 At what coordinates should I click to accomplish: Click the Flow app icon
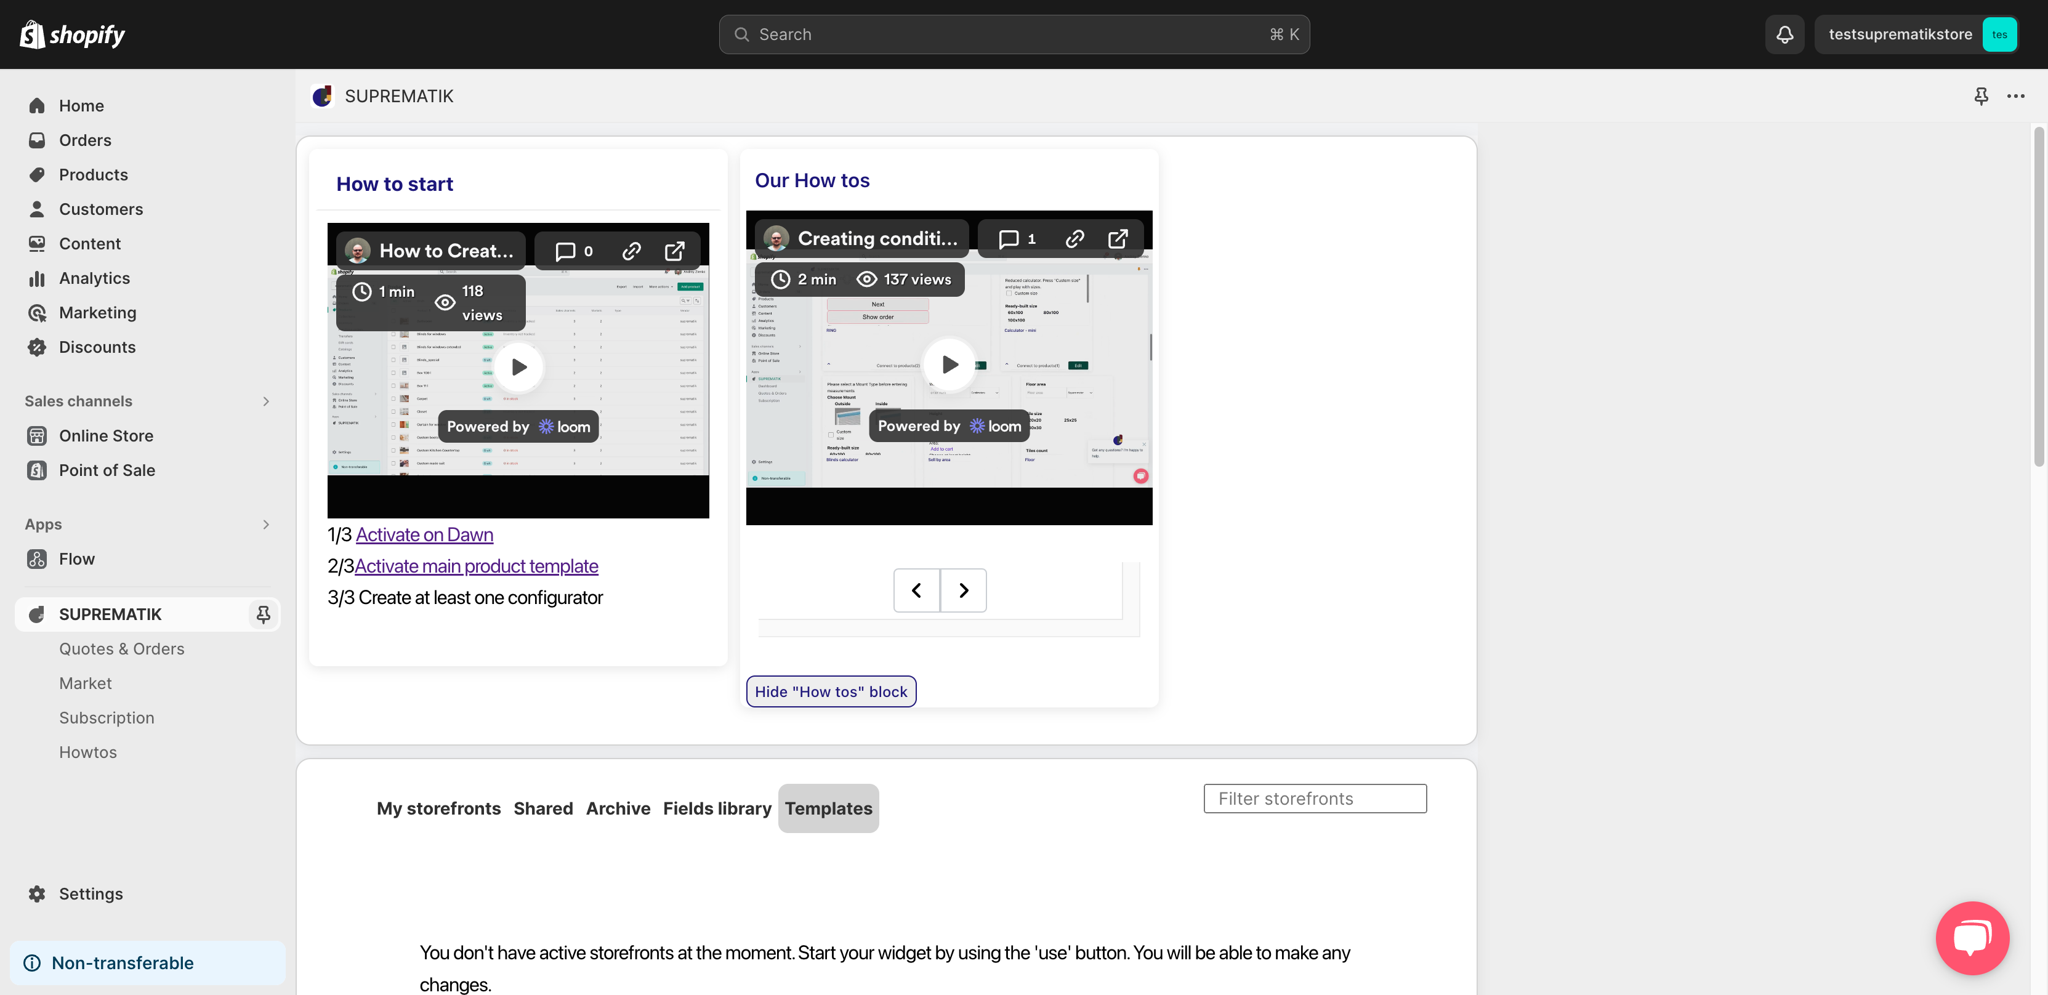[x=36, y=558]
